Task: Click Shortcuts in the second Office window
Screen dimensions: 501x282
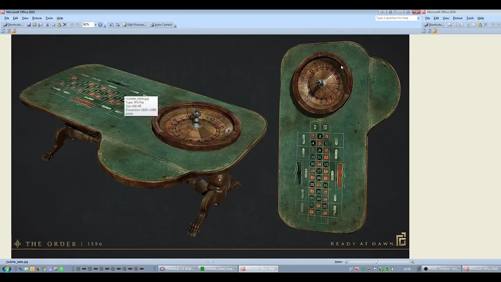Action: tap(434, 25)
